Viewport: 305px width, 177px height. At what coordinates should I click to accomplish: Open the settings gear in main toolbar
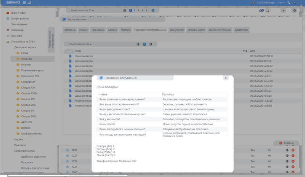click(x=294, y=11)
